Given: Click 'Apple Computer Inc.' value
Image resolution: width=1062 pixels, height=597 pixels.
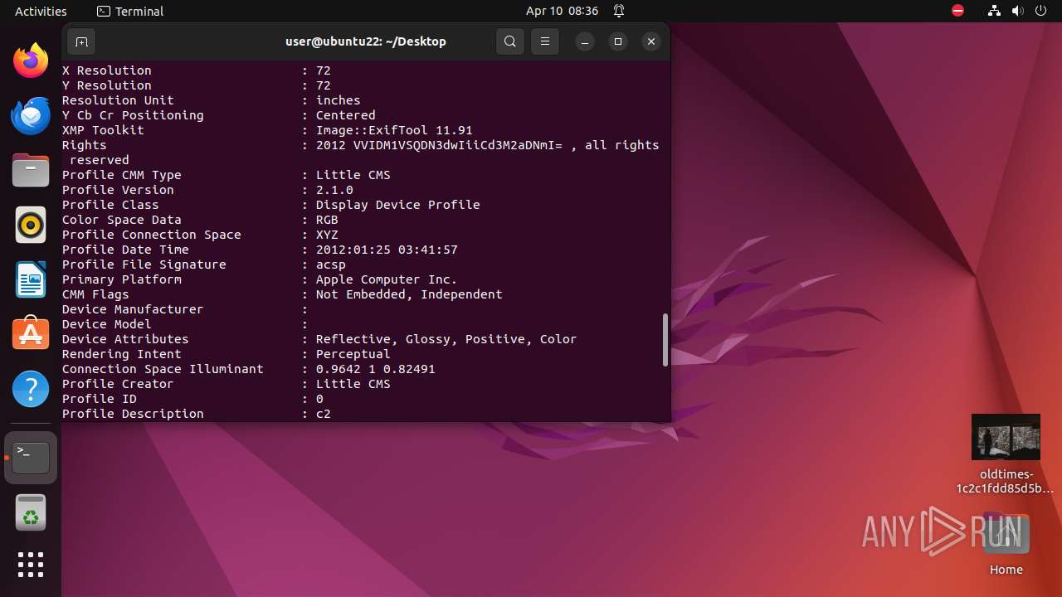Looking at the screenshot, I should tap(387, 279).
